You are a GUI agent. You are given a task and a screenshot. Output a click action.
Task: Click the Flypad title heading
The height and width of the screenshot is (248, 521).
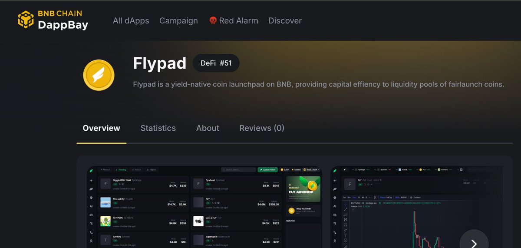click(x=159, y=63)
